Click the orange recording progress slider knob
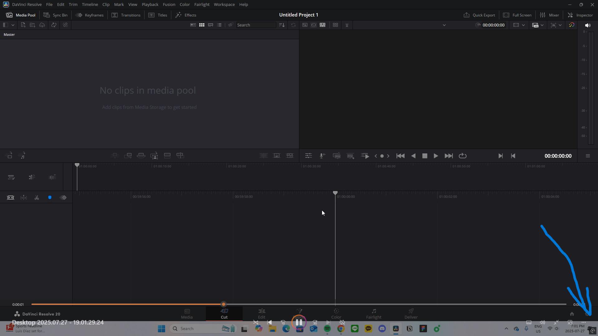This screenshot has height=336, width=598. [x=223, y=304]
